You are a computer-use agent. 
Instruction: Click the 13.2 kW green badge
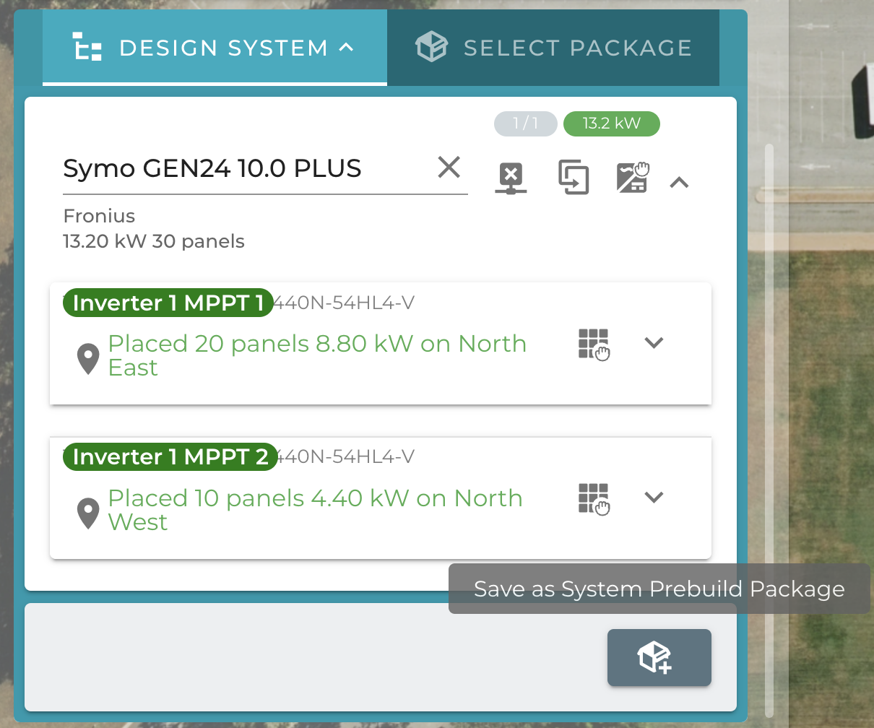tap(611, 123)
